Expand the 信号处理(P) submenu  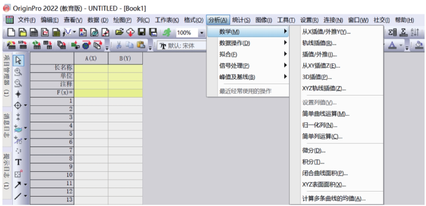click(x=248, y=66)
